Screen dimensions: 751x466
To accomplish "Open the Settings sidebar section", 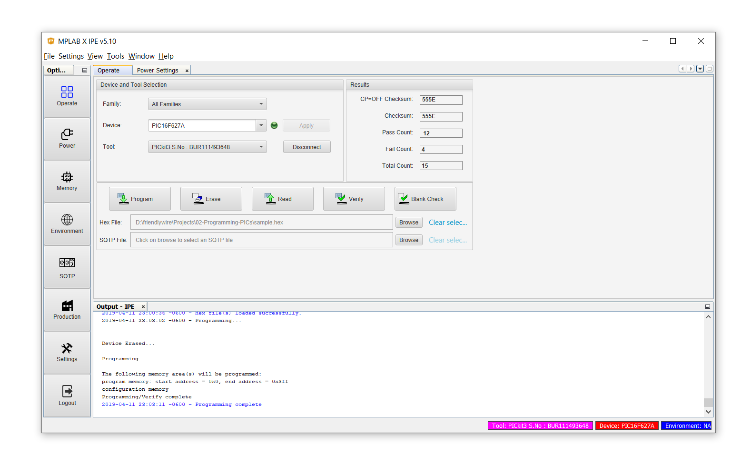I will coord(67,353).
